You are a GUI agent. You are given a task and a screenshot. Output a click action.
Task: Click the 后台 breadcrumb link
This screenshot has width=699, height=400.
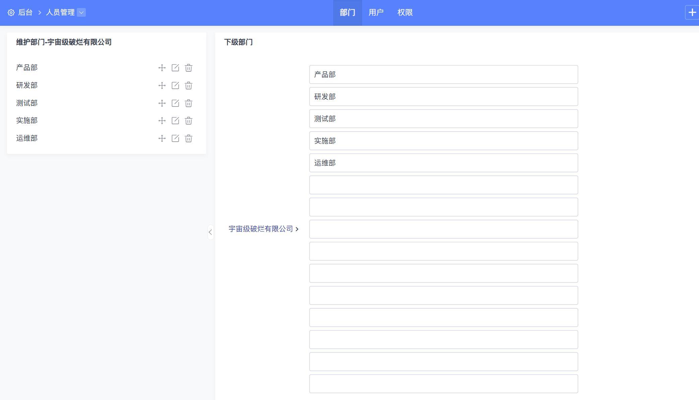coord(25,12)
